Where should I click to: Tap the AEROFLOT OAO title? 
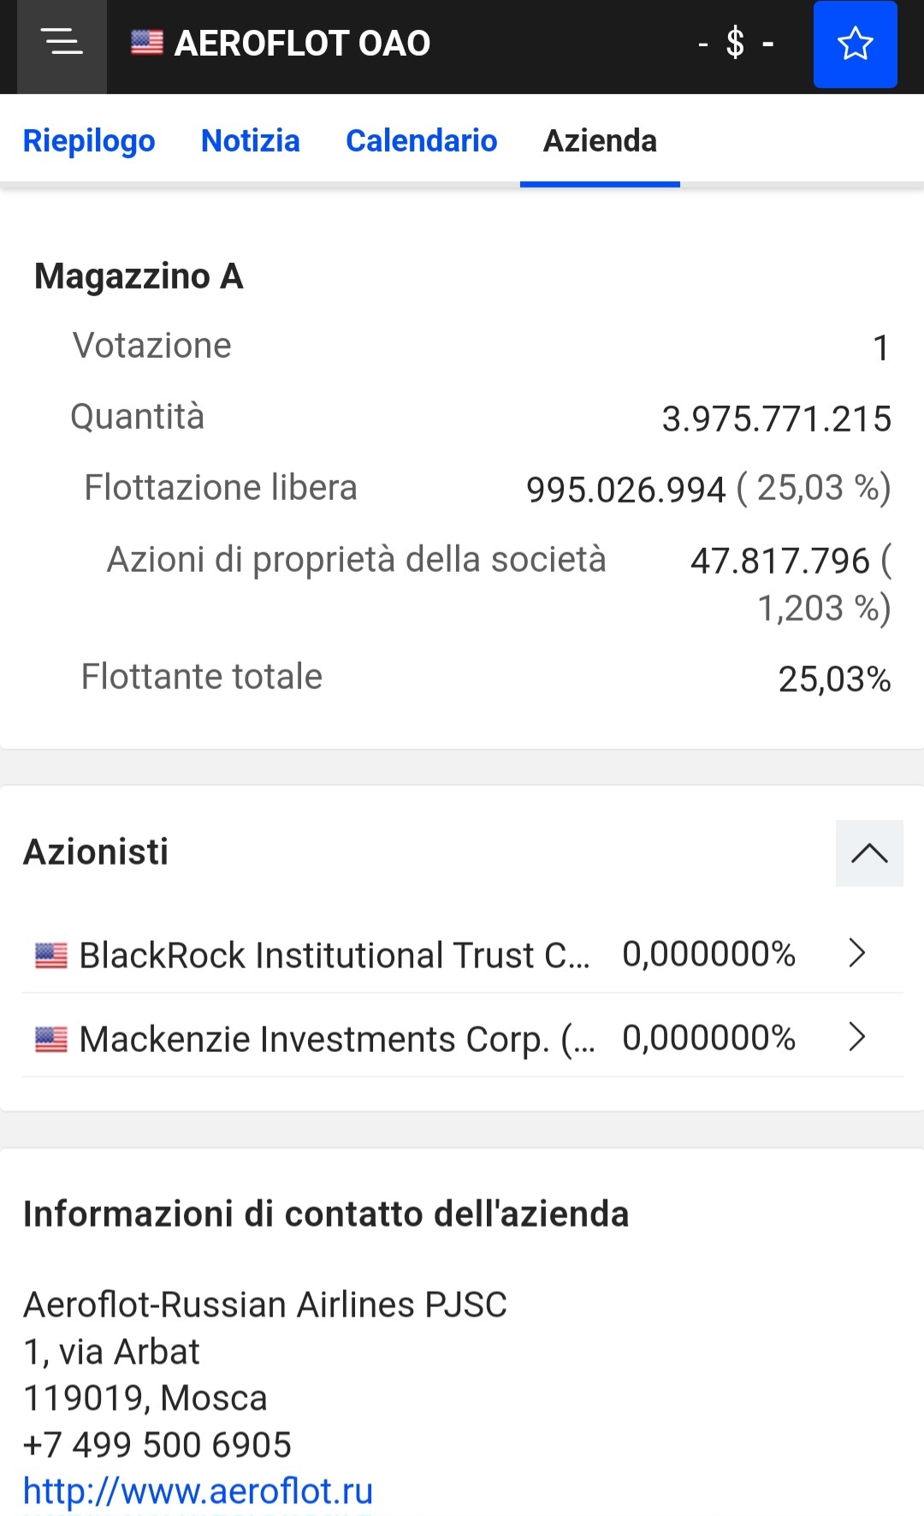coord(302,43)
